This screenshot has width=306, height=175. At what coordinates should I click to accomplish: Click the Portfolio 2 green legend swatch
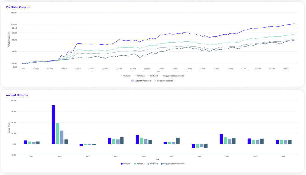(135, 164)
